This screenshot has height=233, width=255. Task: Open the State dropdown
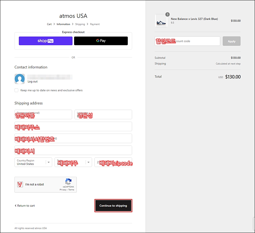[73, 162]
